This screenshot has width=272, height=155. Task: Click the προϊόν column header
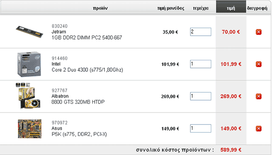100,8
